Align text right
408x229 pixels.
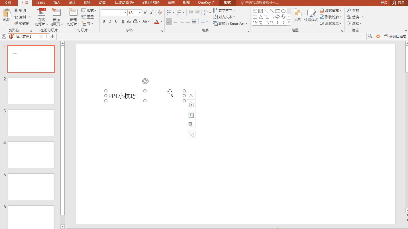coord(181,21)
